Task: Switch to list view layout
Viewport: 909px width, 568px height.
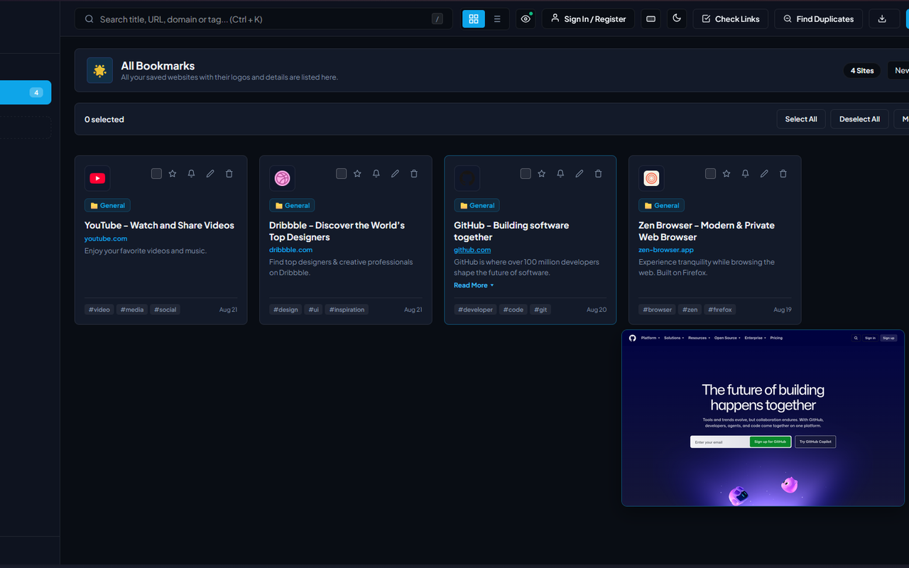Action: click(x=497, y=19)
